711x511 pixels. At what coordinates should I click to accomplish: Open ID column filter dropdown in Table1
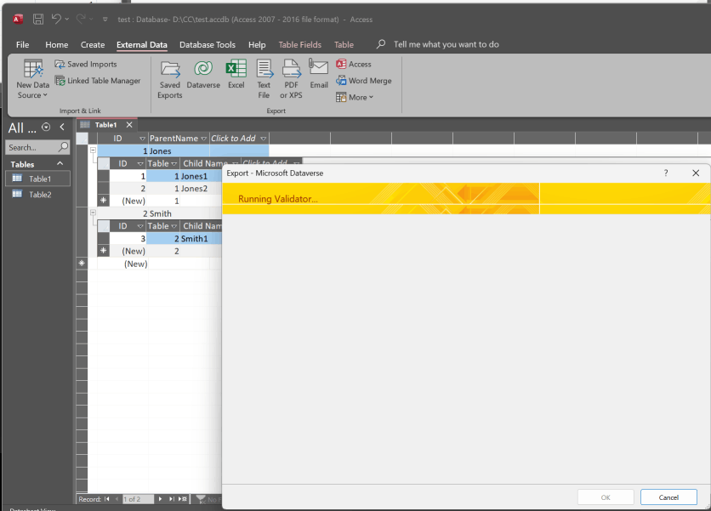coord(142,139)
